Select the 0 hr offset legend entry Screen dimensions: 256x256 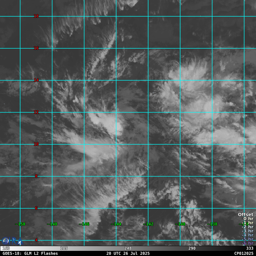click(248, 219)
